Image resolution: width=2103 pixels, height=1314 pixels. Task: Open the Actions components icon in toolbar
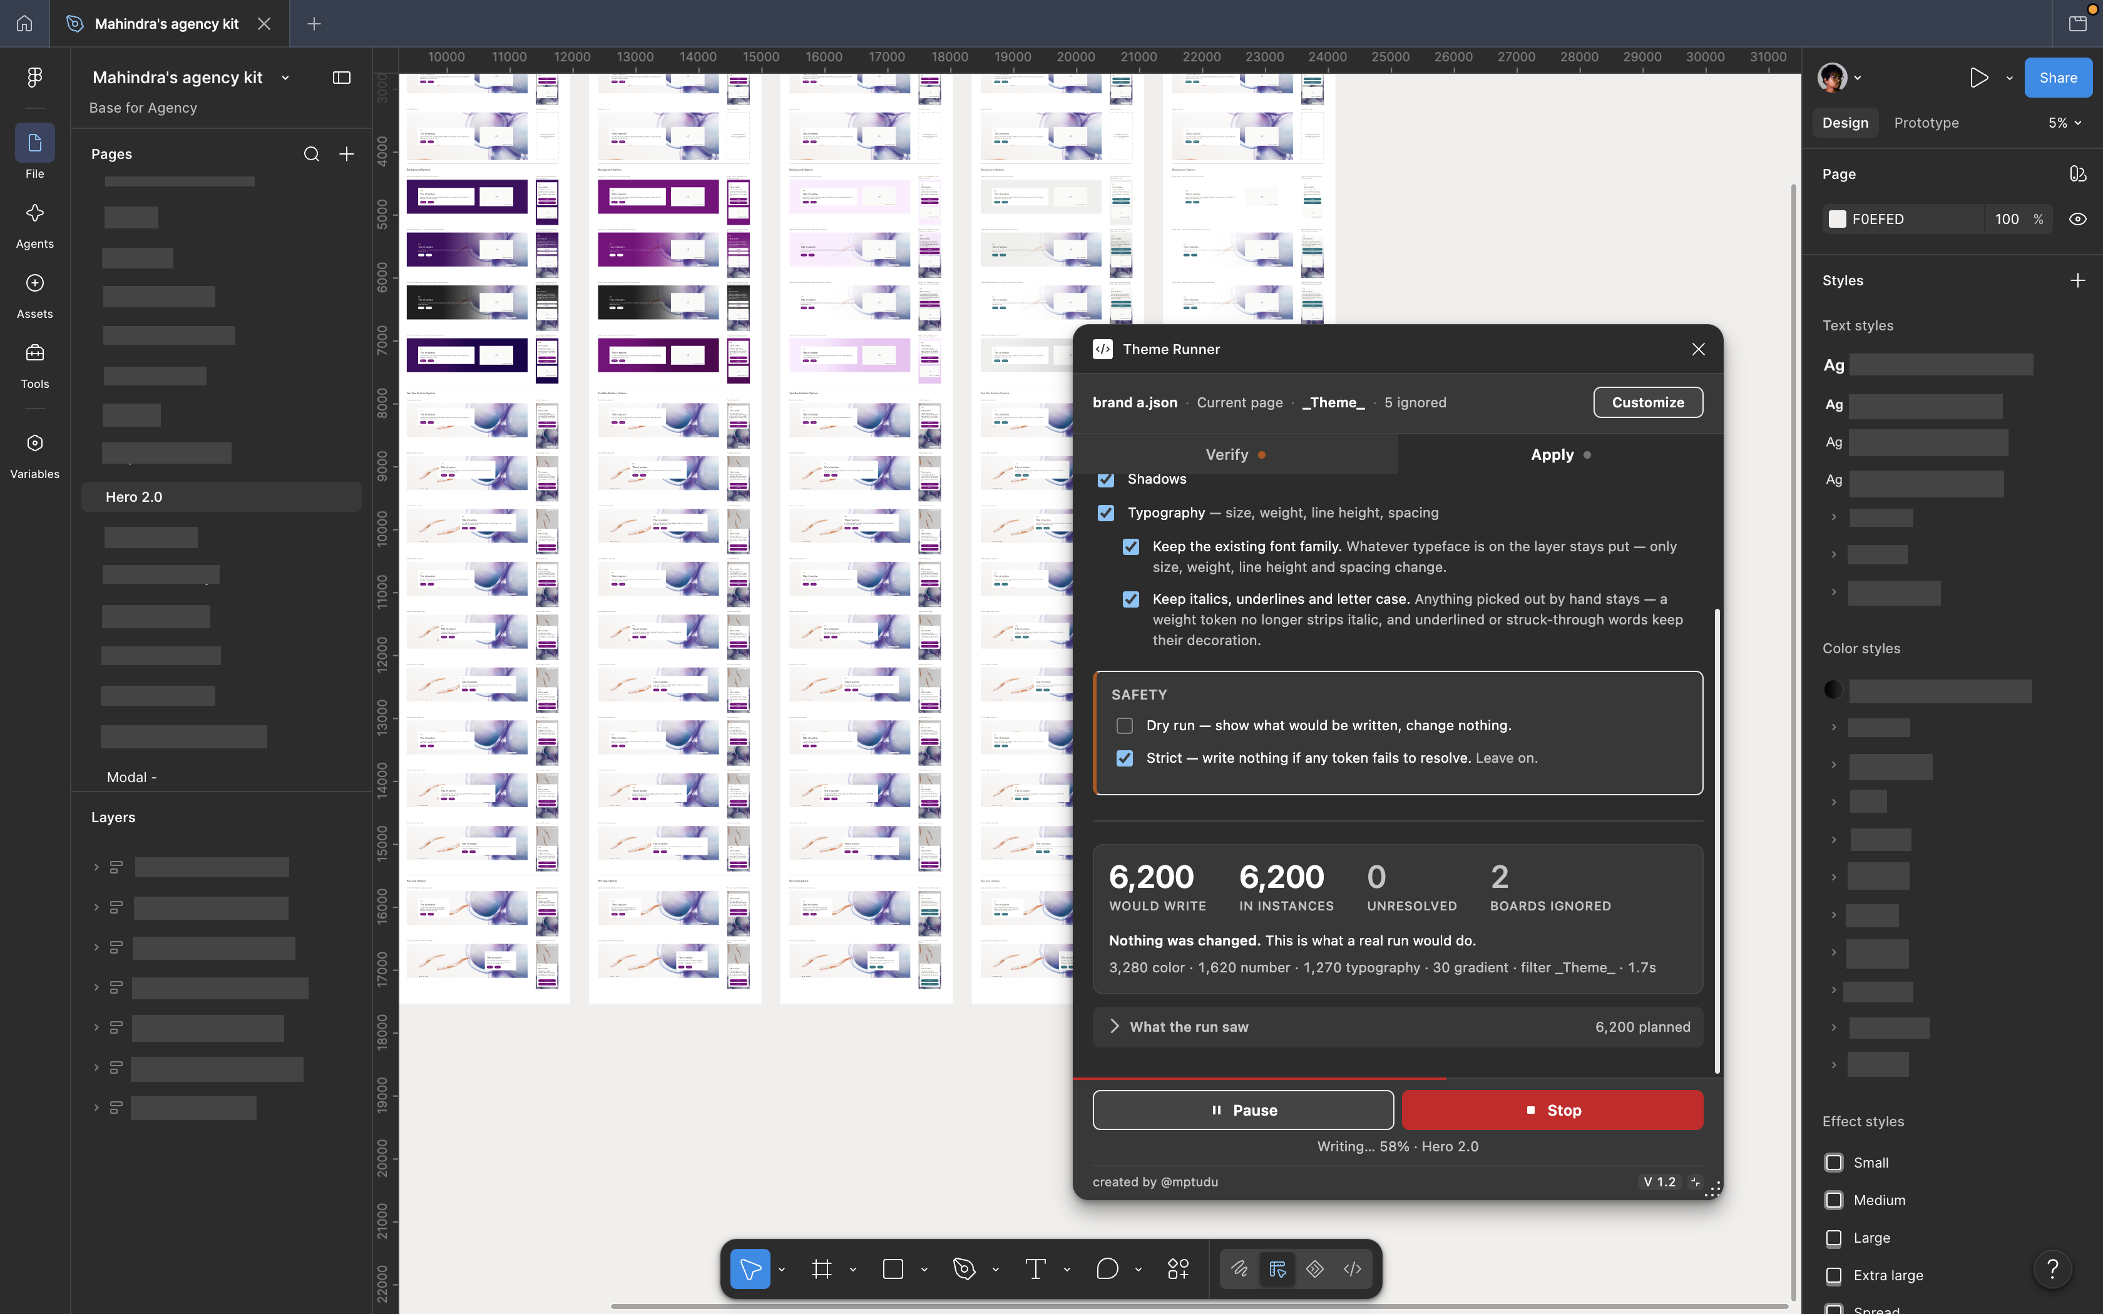pyautogui.click(x=1177, y=1269)
